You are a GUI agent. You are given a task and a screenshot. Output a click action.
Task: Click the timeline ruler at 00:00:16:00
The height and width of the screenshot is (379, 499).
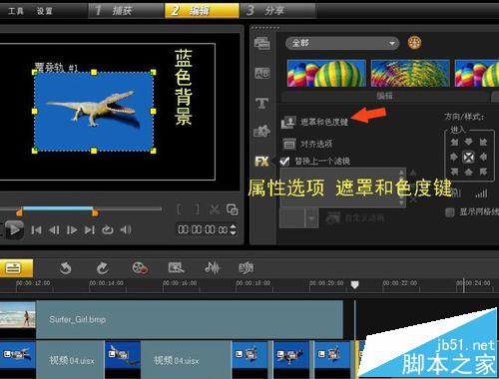coord(180,283)
